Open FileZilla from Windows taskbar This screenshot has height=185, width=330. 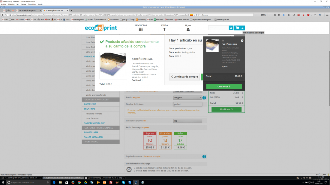tap(111, 183)
